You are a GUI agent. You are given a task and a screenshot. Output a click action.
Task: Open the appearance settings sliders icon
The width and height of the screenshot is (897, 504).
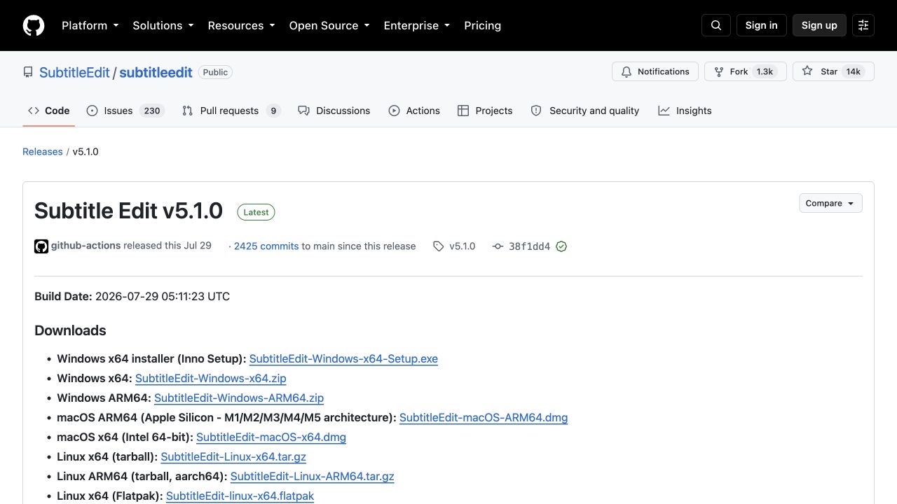tap(863, 25)
